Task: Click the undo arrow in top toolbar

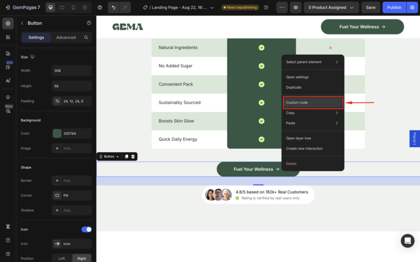Action: (113, 8)
